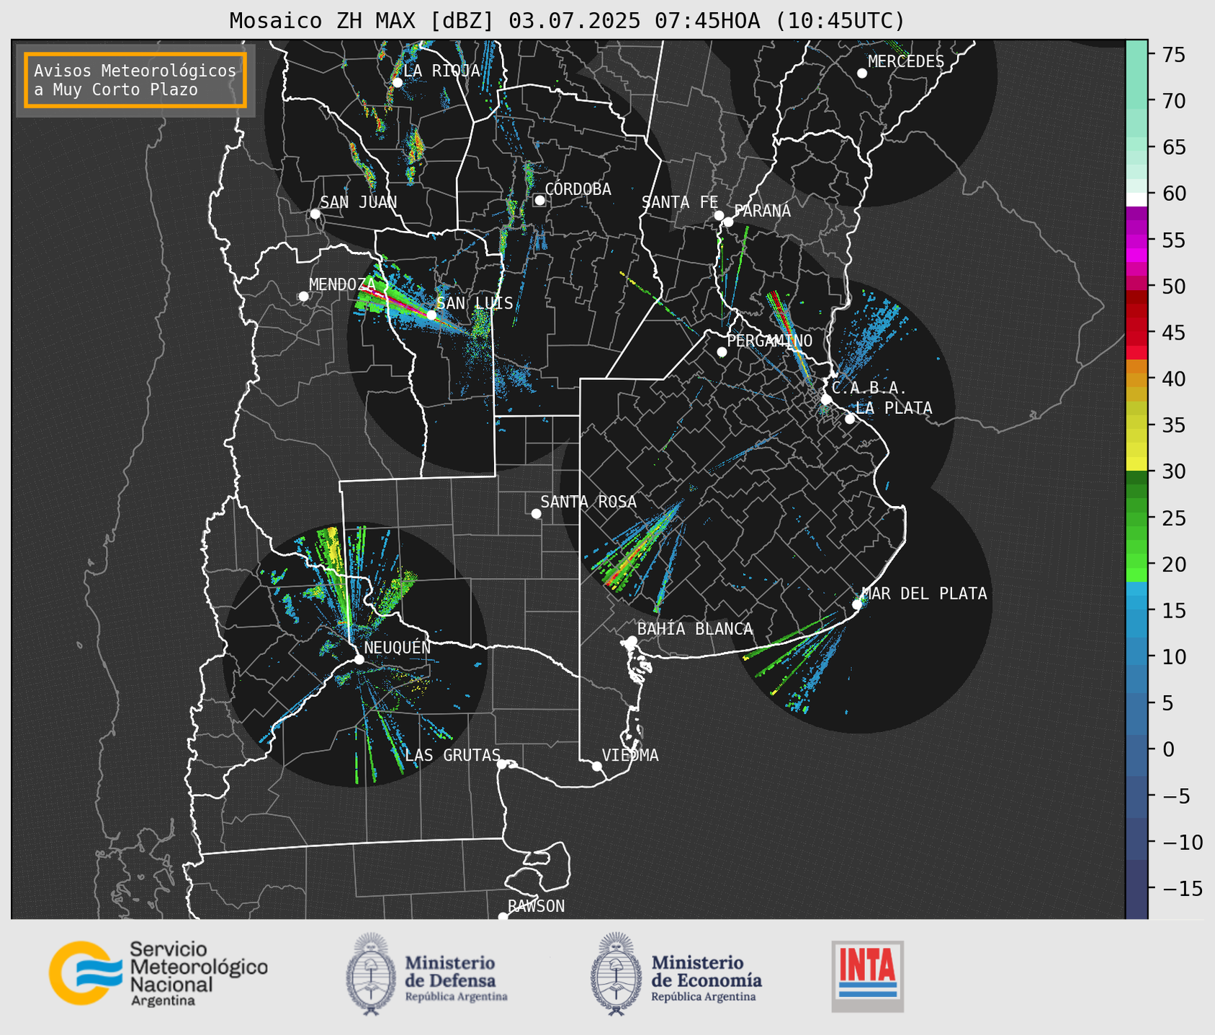Click the dark blue −15 dBZ color band
The width and height of the screenshot is (1215, 1035).
click(1136, 889)
